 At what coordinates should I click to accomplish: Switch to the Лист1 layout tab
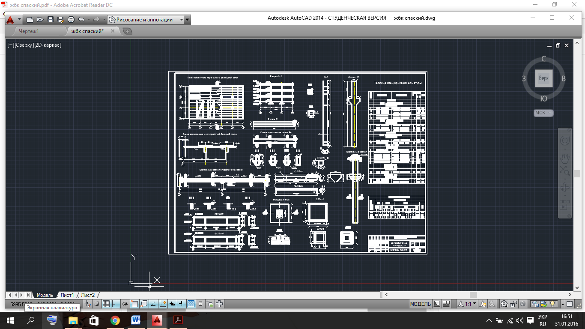(67, 295)
